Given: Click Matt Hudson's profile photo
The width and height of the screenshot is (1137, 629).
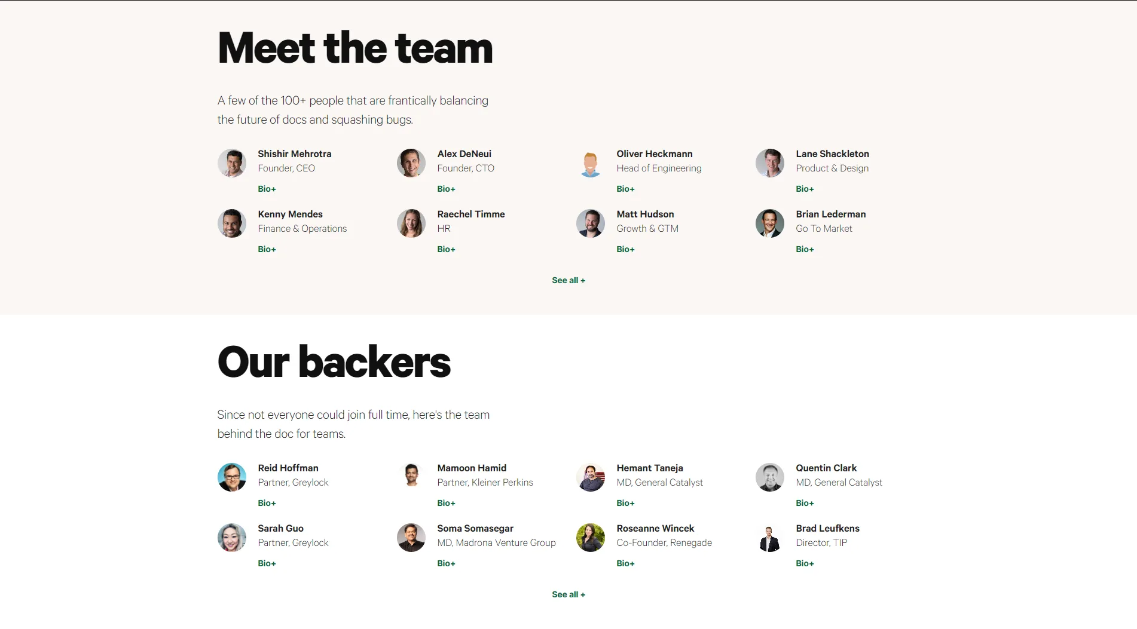Looking at the screenshot, I should (x=591, y=223).
